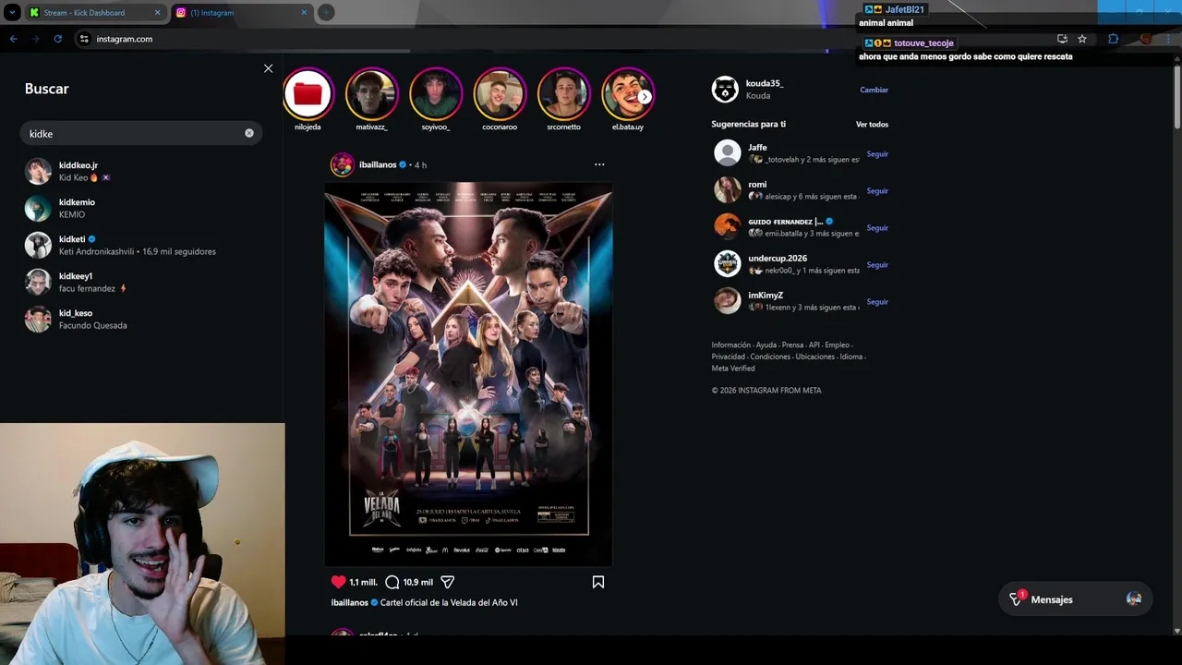Open Mensajes messages panel
The height and width of the screenshot is (665, 1182).
point(1075,599)
